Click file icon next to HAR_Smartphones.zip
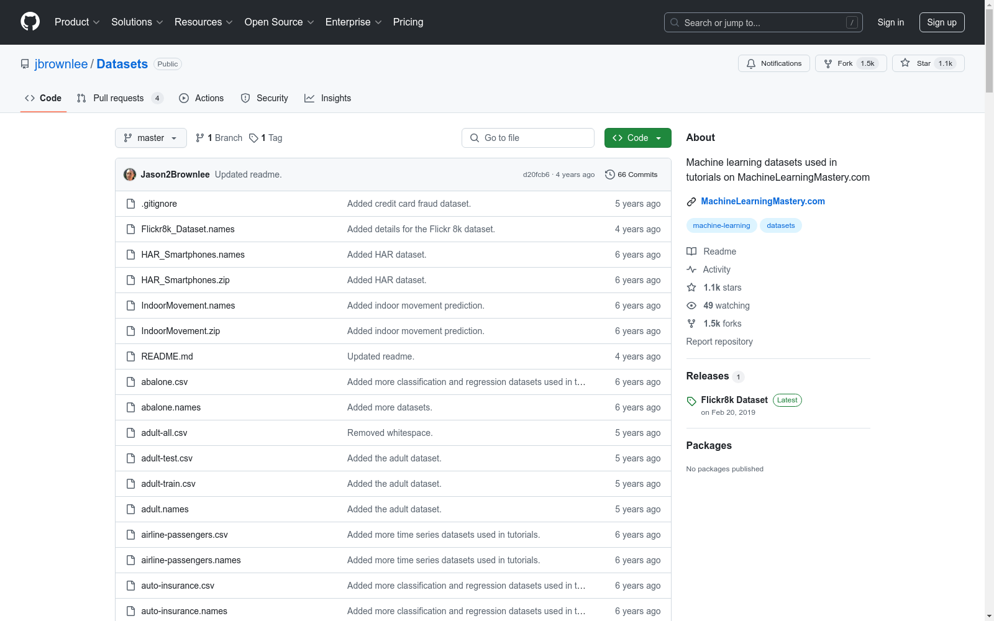994x621 pixels. point(130,280)
